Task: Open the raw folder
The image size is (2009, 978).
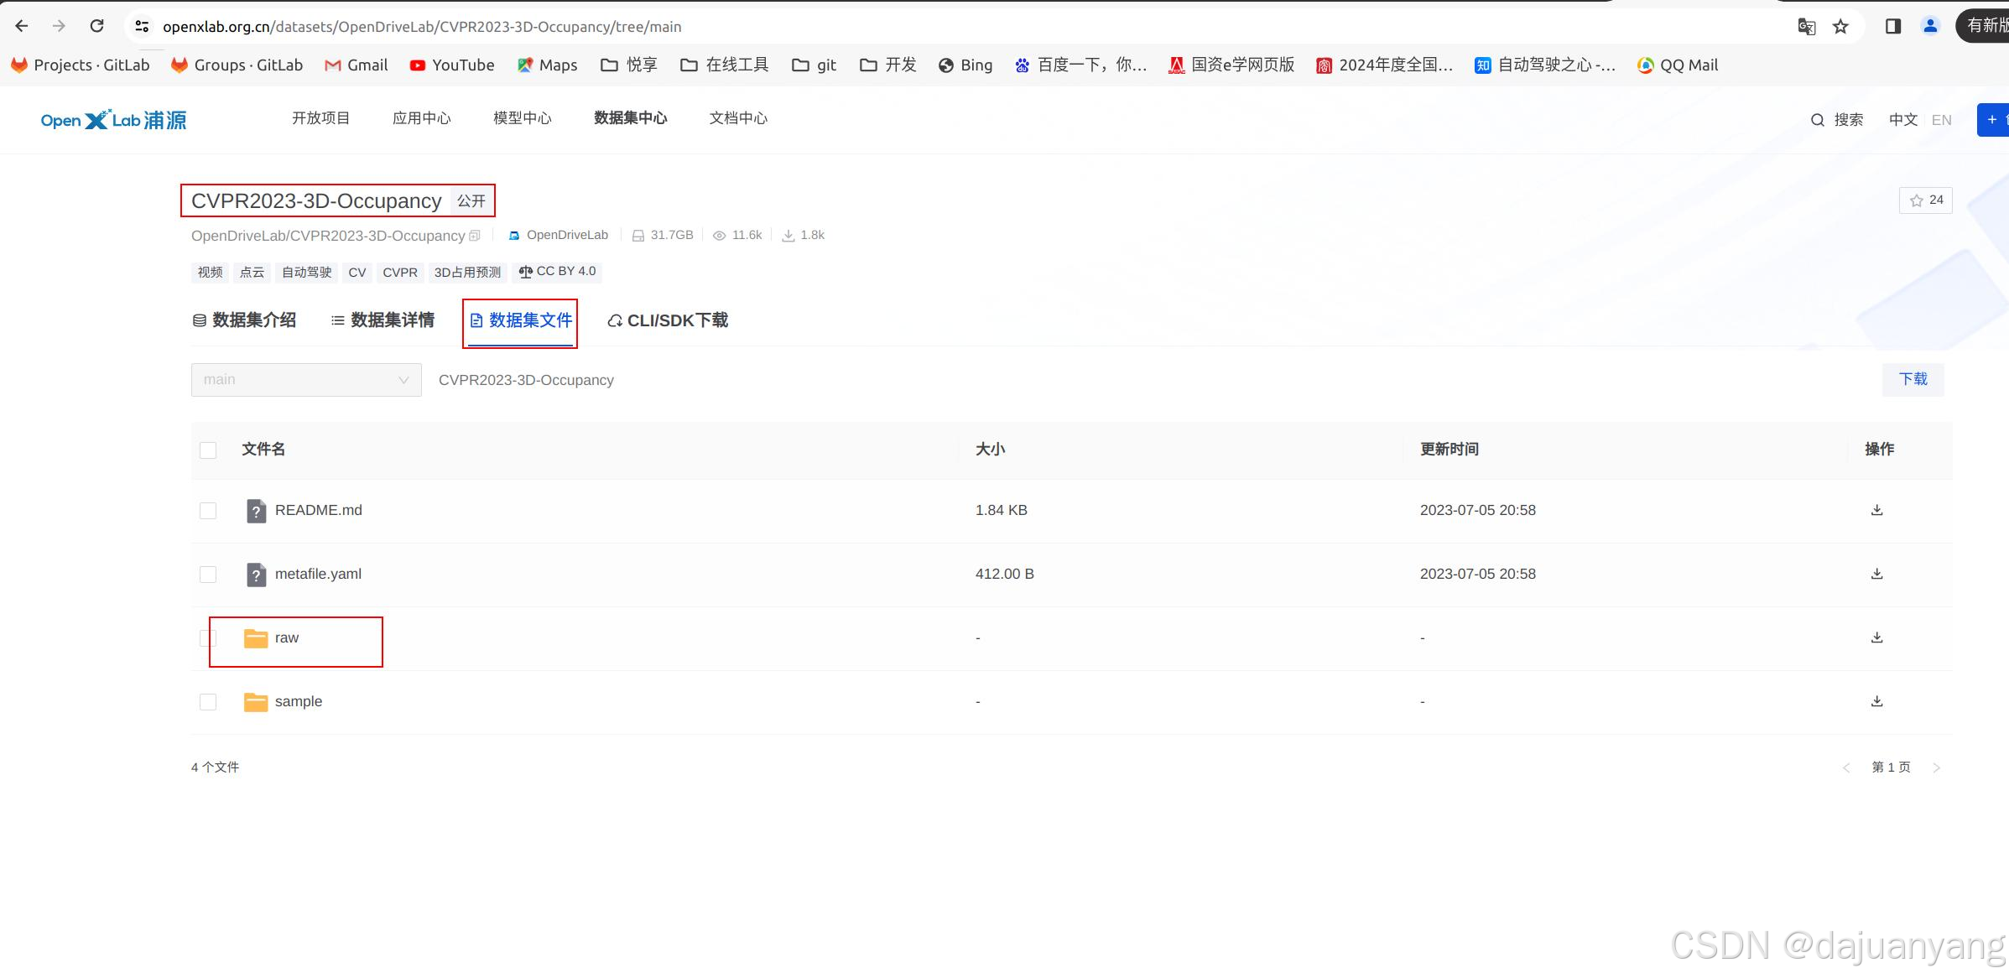Action: tap(286, 638)
